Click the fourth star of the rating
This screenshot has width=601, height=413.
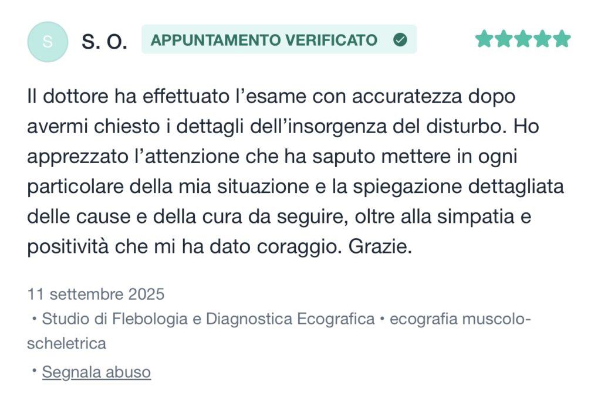point(542,39)
